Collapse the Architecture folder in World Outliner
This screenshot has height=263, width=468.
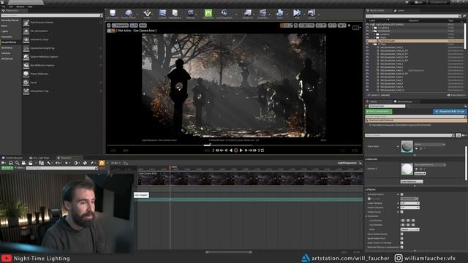tap(373, 31)
